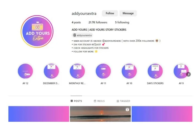Image resolution: width=196 pixels, height=124 pixels.
Task: Open the AY 12 story highlight
Action: [x=25, y=71]
